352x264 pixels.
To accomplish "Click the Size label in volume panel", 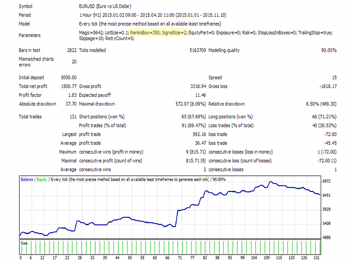I will pyautogui.click(x=25, y=242).
